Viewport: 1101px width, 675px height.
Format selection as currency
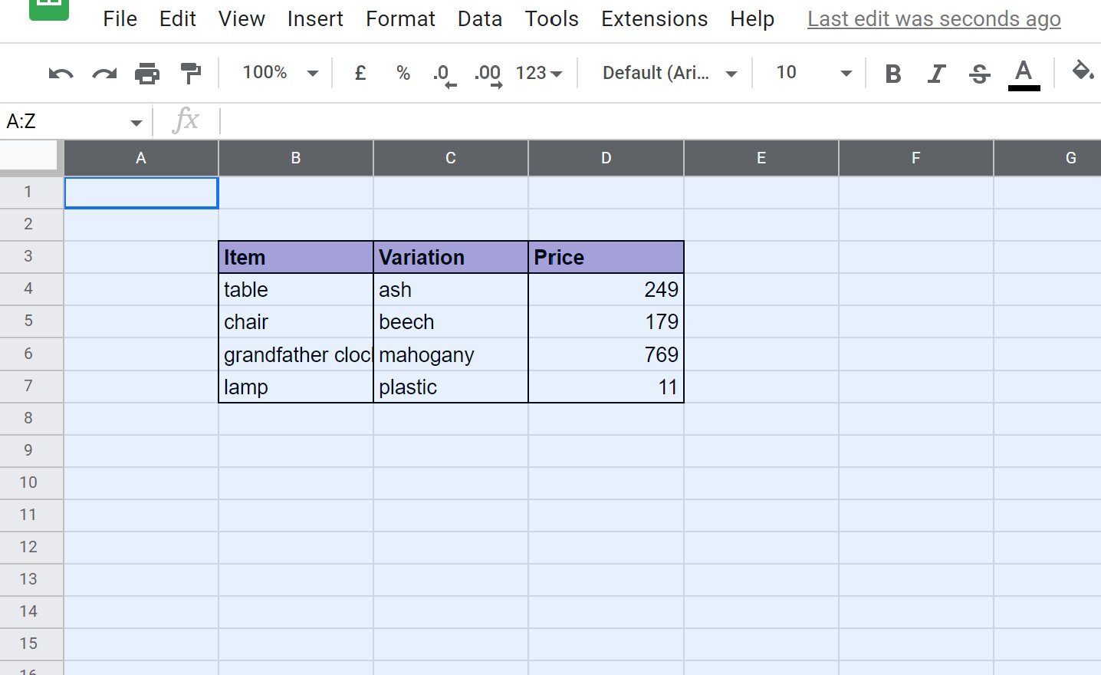click(x=360, y=73)
